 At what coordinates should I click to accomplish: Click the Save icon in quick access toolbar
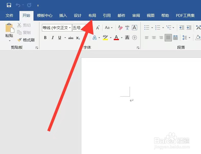pos(9,5)
